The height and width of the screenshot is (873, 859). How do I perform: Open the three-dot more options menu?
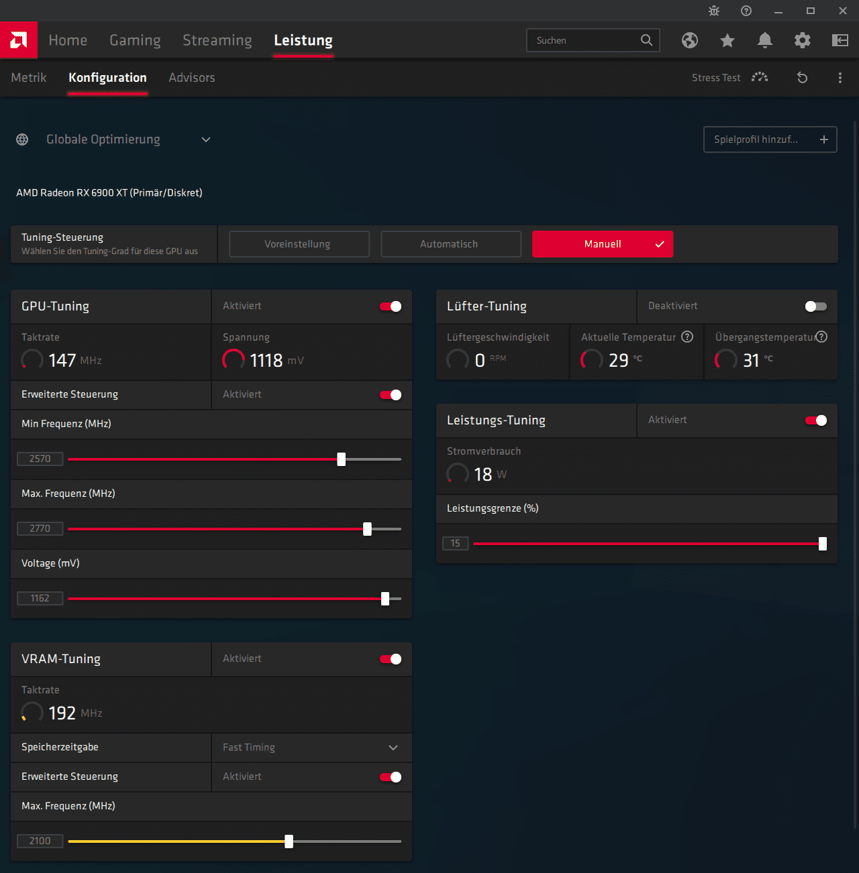click(x=840, y=78)
